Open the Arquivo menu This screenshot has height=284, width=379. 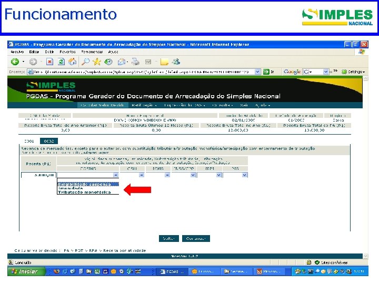[17, 52]
